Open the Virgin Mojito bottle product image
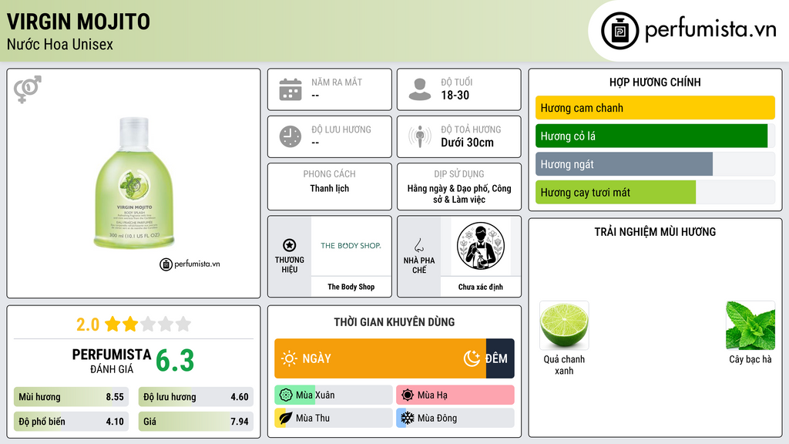This screenshot has width=789, height=444. click(134, 183)
